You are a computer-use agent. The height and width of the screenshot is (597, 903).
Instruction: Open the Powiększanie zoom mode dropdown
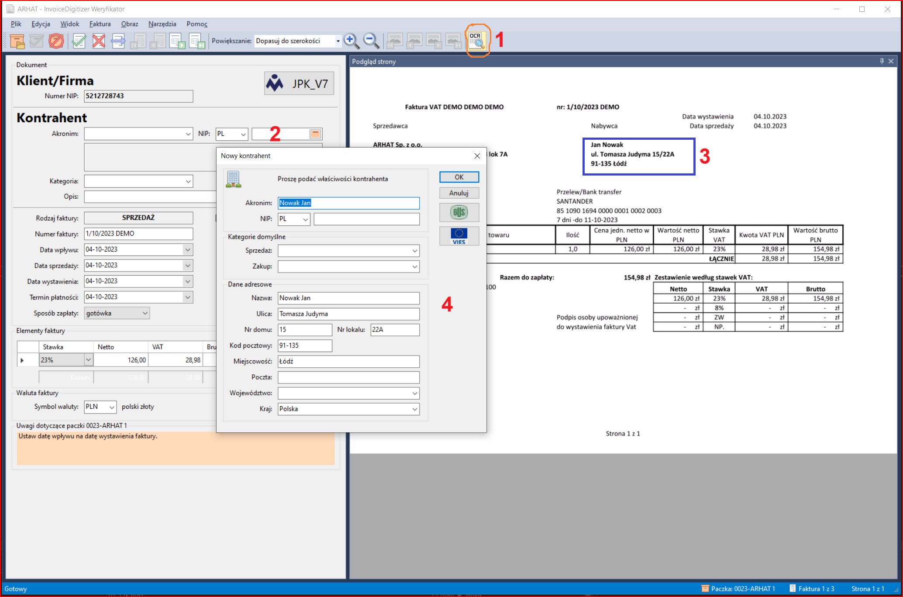coord(338,41)
